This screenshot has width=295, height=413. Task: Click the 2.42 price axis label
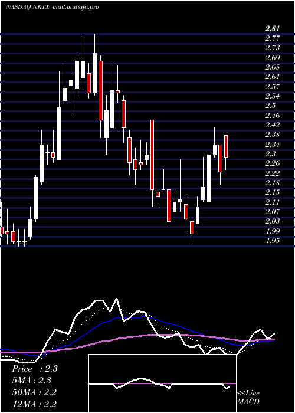coord(273,125)
